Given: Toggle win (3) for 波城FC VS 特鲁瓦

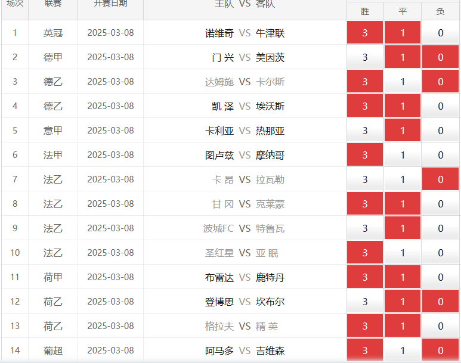Looking at the screenshot, I should click(x=365, y=228).
